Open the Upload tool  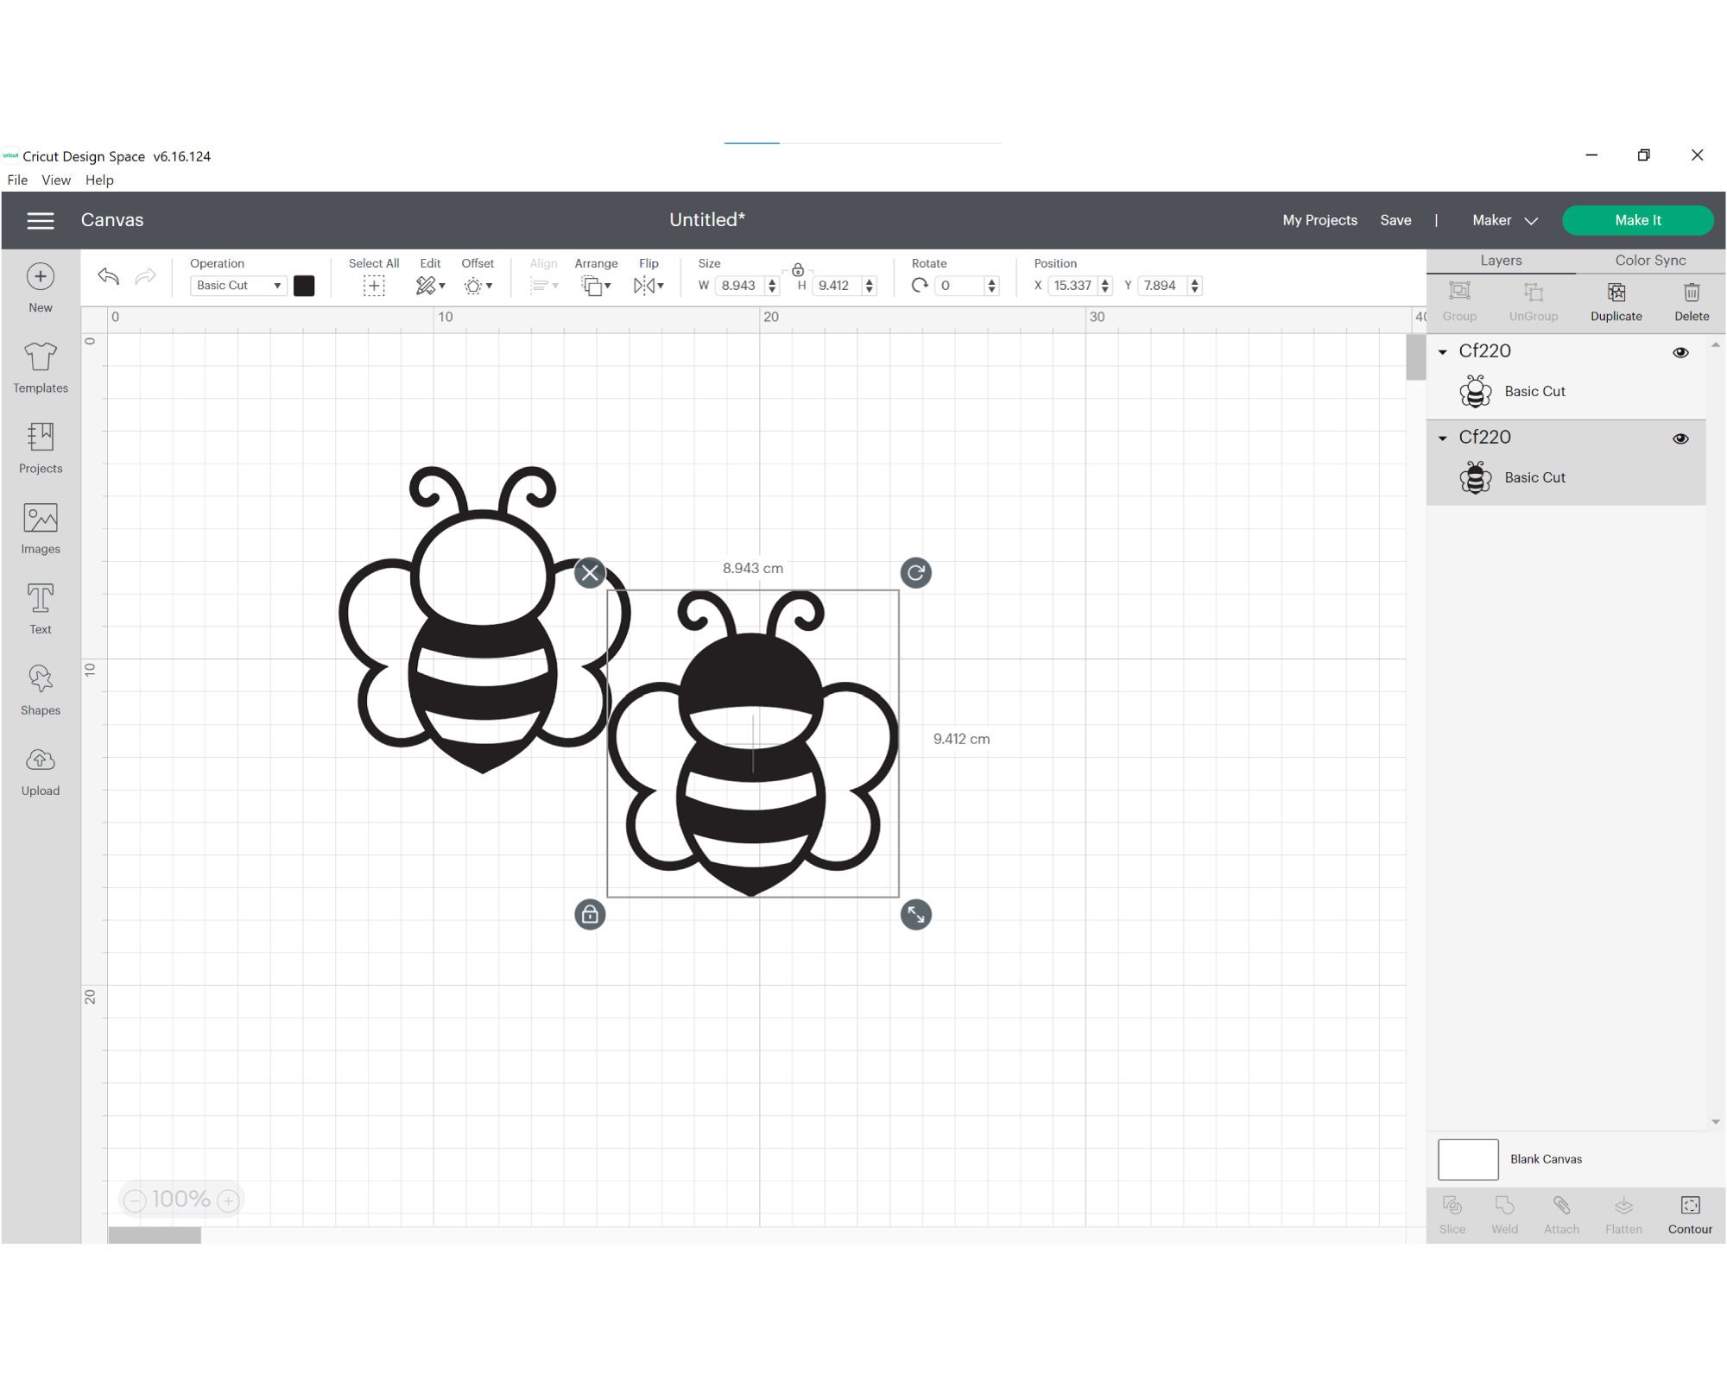(x=40, y=768)
